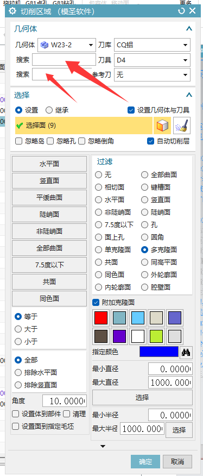Enable the 忽略岛 checkbox
203x476 pixels.
click(19, 141)
